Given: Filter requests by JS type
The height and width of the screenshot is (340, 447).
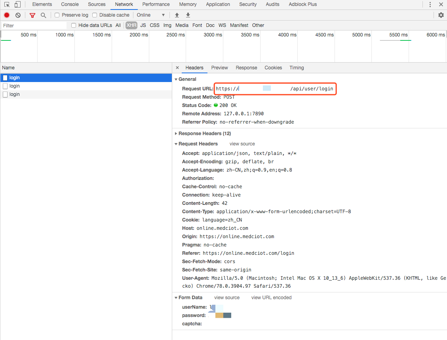Looking at the screenshot, I should click(143, 25).
